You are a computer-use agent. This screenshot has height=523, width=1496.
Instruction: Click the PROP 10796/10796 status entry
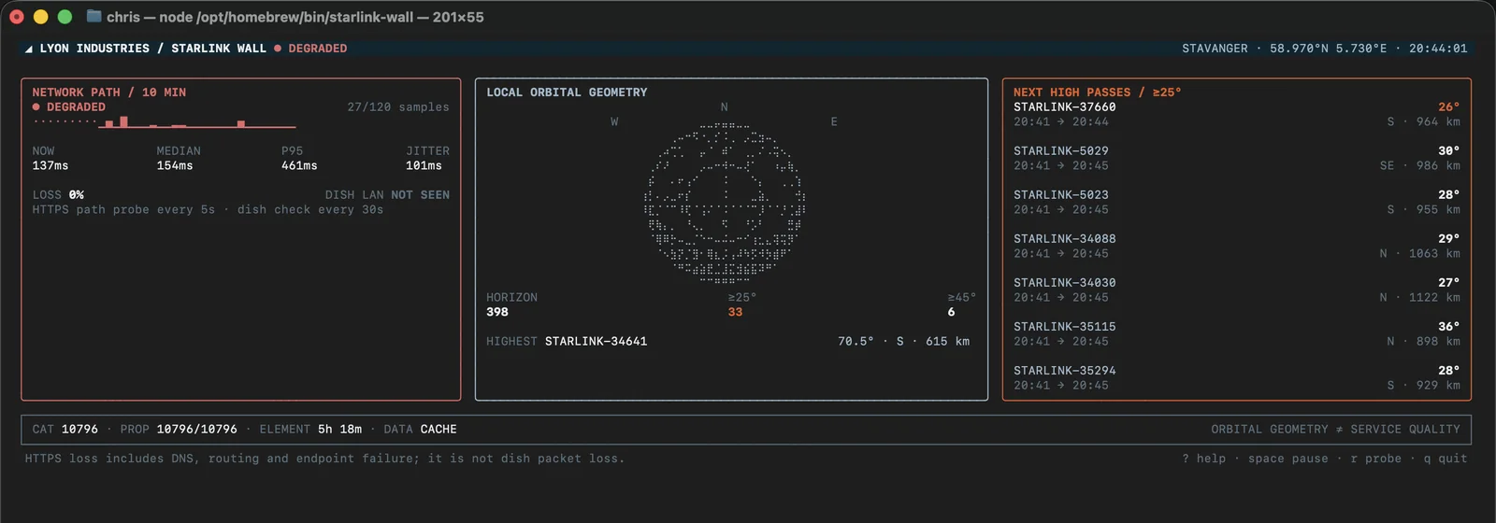pos(179,430)
